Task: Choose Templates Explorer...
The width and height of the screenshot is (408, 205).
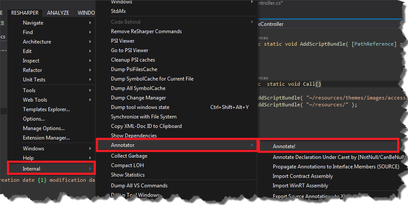Action: coord(51,109)
